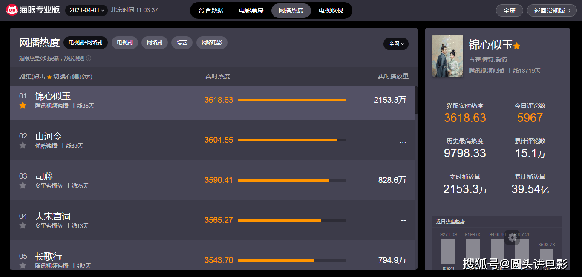Click 累计评论数 value 15.1万
The width and height of the screenshot is (582, 277).
(530, 153)
